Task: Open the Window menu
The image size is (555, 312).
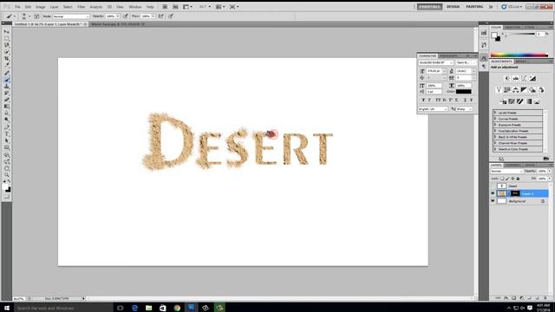Action: tap(135, 7)
